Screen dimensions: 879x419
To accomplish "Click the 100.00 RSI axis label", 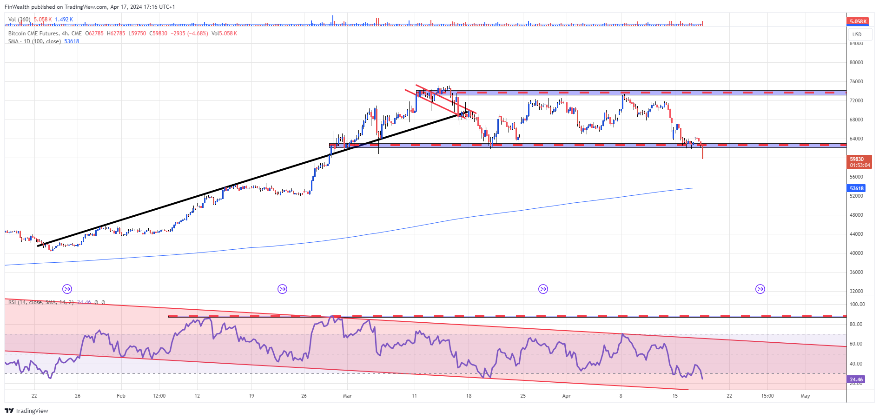I will coord(857,304).
